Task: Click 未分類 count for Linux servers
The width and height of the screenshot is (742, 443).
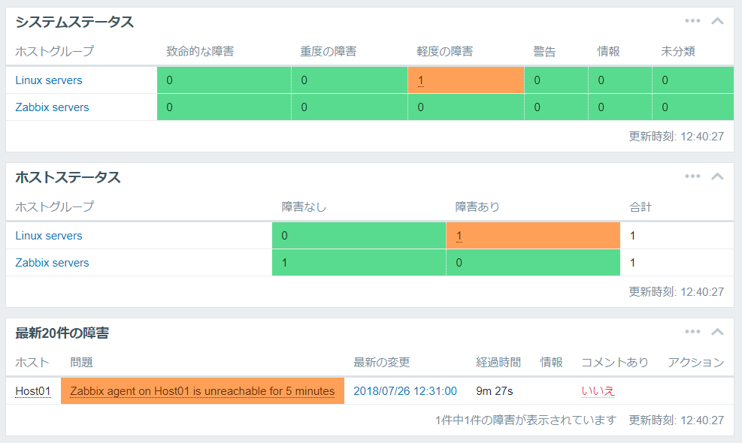Action: click(693, 80)
